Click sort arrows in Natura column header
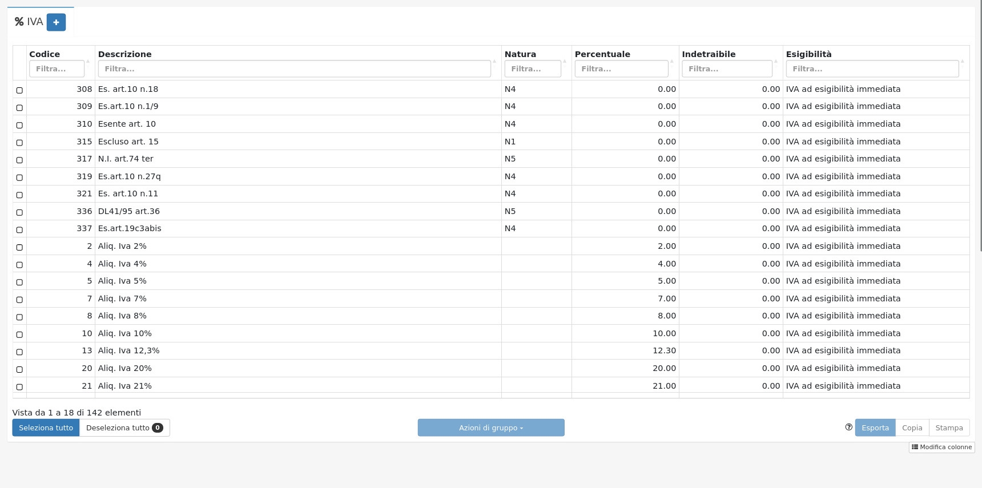 point(565,61)
